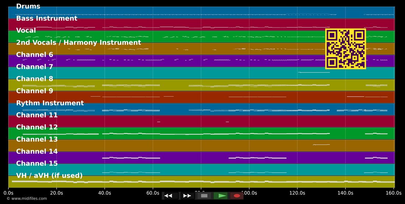Click the fast-forward button

[x=187, y=196]
